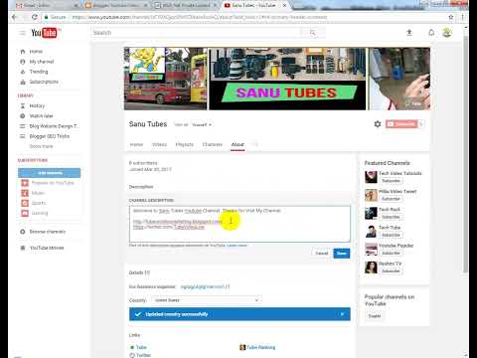Viewport: 477px width, 358px height.
Task: Click the business inquiries email
Action: tap(203, 286)
